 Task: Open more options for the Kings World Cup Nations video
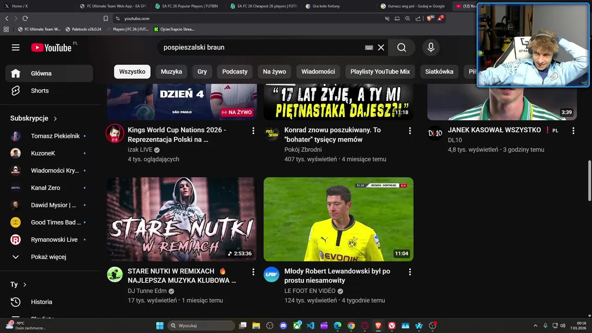[x=253, y=131]
